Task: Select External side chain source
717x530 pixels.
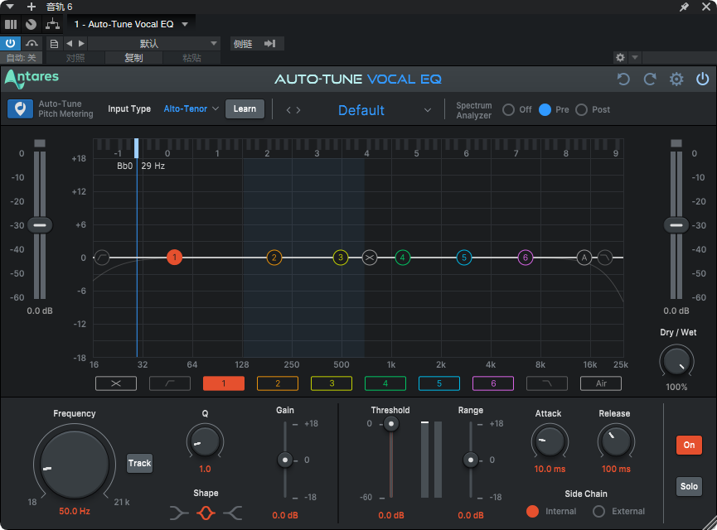Action: 598,511
